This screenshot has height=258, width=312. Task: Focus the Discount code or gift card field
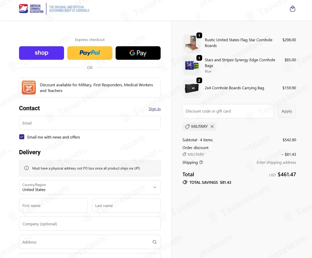228,111
